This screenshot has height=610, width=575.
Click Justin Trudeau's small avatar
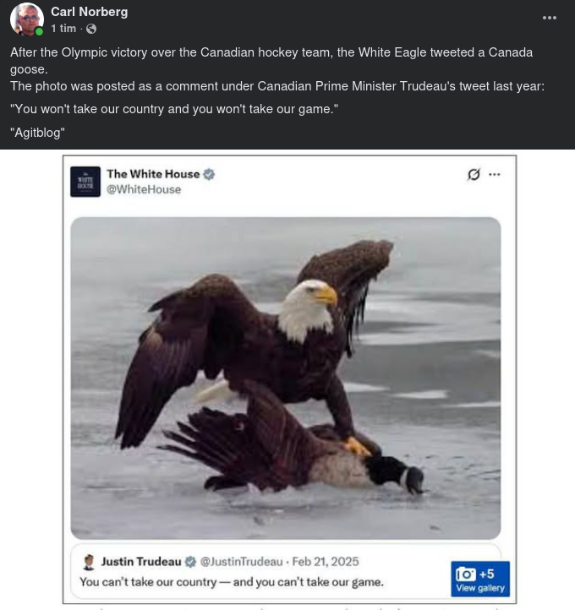89,562
